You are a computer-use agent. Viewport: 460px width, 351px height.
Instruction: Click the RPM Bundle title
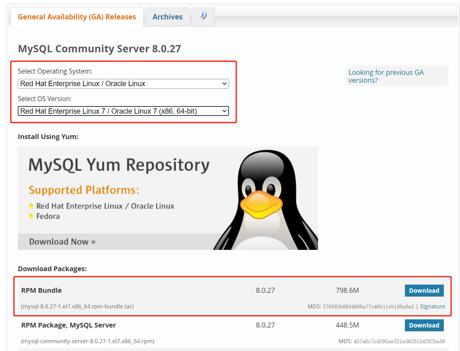(41, 291)
